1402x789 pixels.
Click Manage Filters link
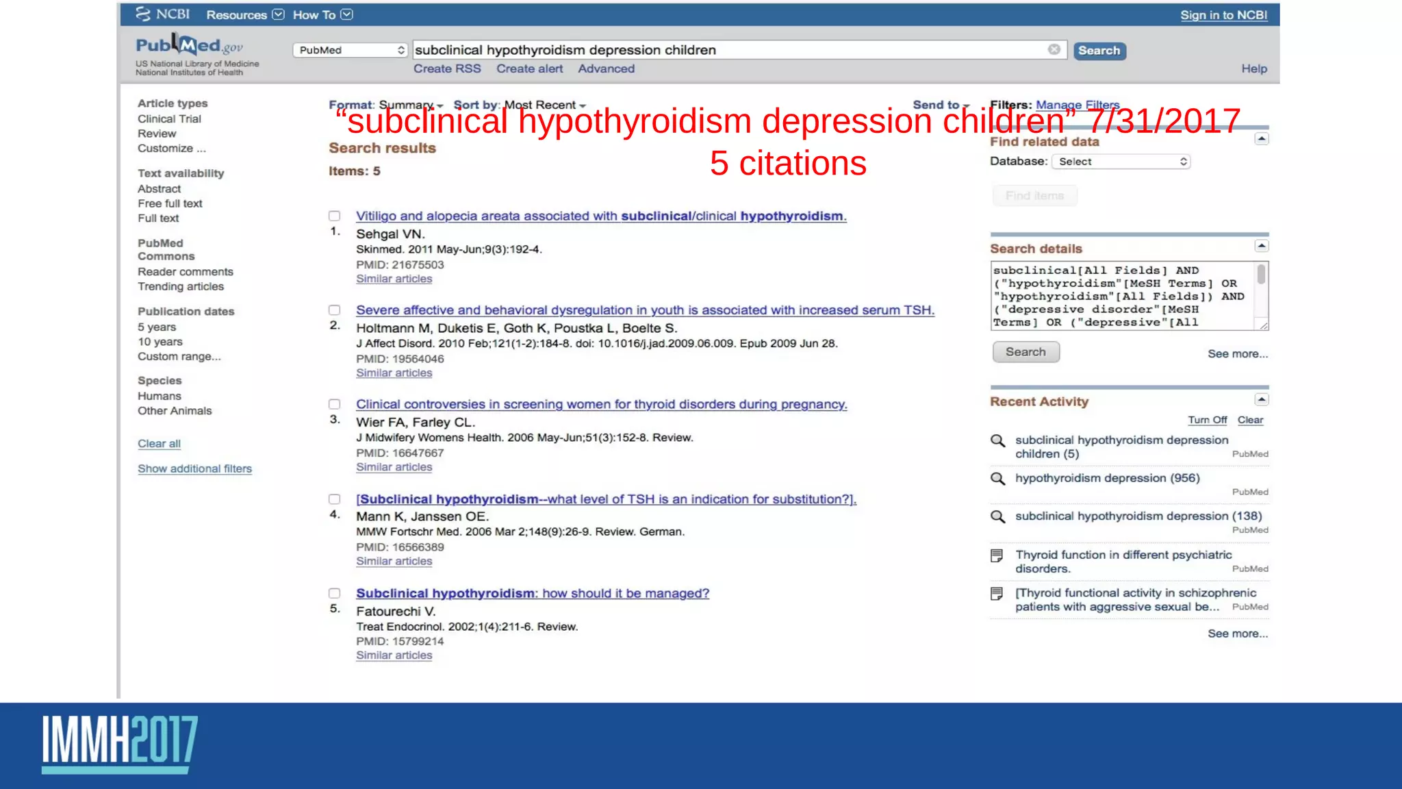pos(1078,105)
